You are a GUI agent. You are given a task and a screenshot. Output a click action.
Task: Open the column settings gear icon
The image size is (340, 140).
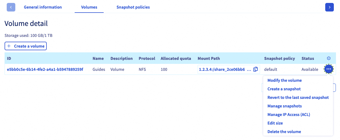tap(328, 58)
